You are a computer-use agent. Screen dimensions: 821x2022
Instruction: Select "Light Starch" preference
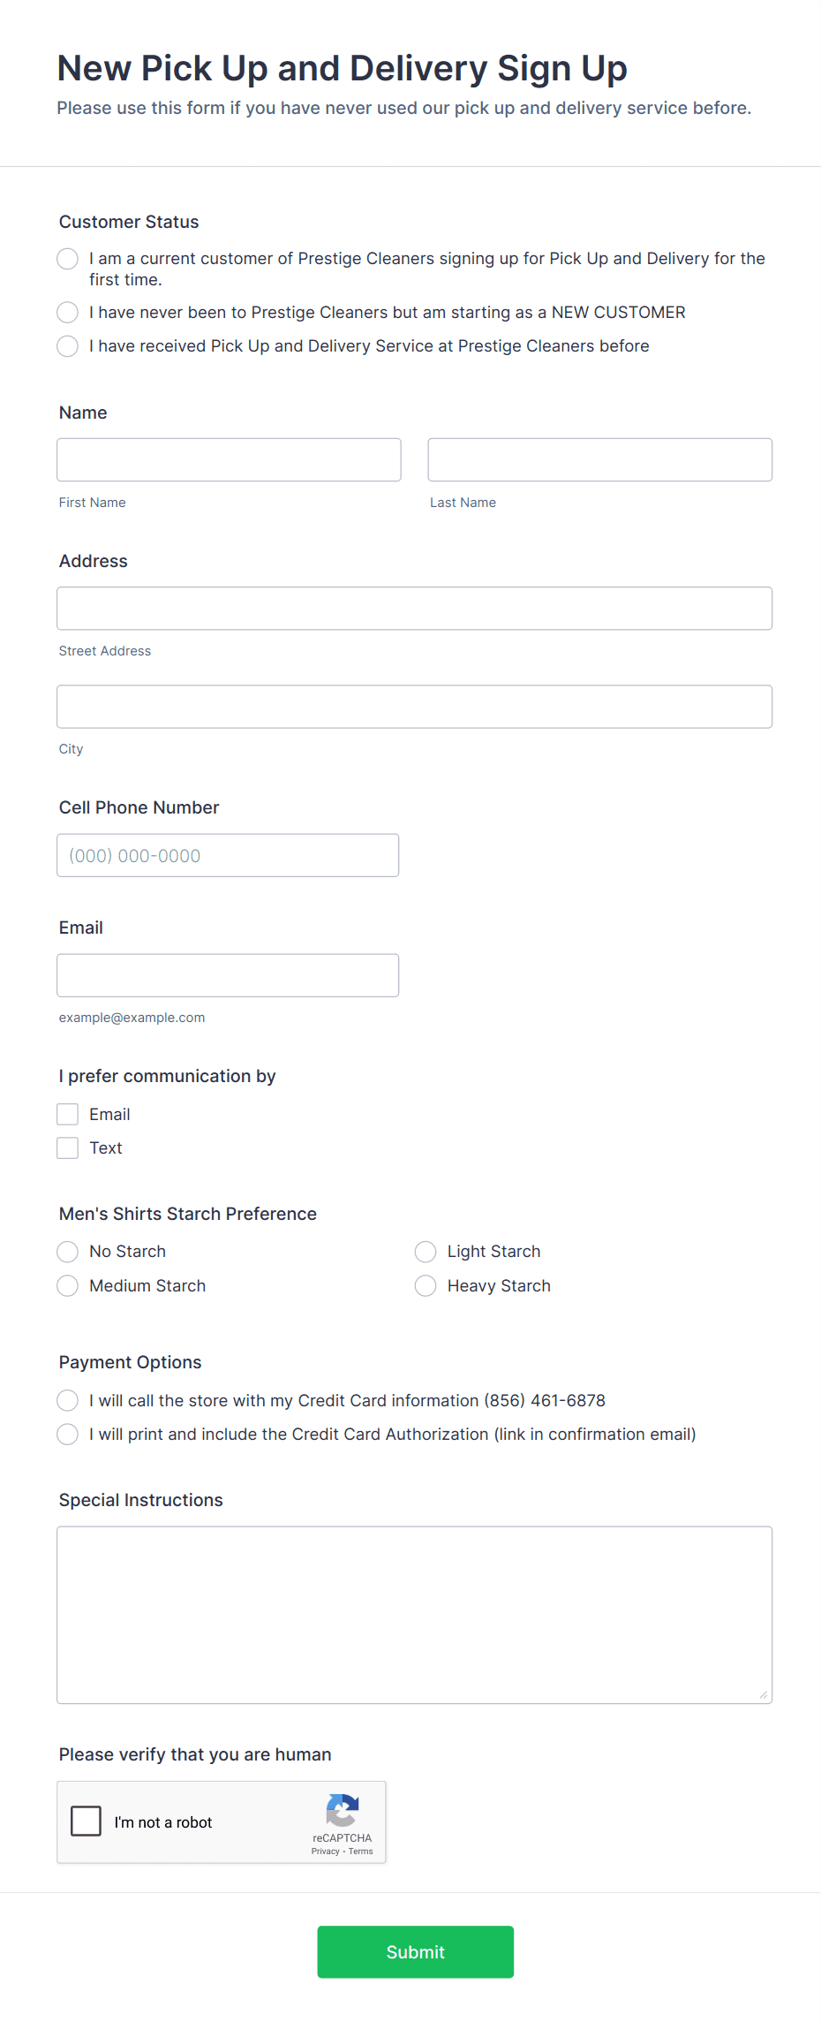click(426, 1252)
